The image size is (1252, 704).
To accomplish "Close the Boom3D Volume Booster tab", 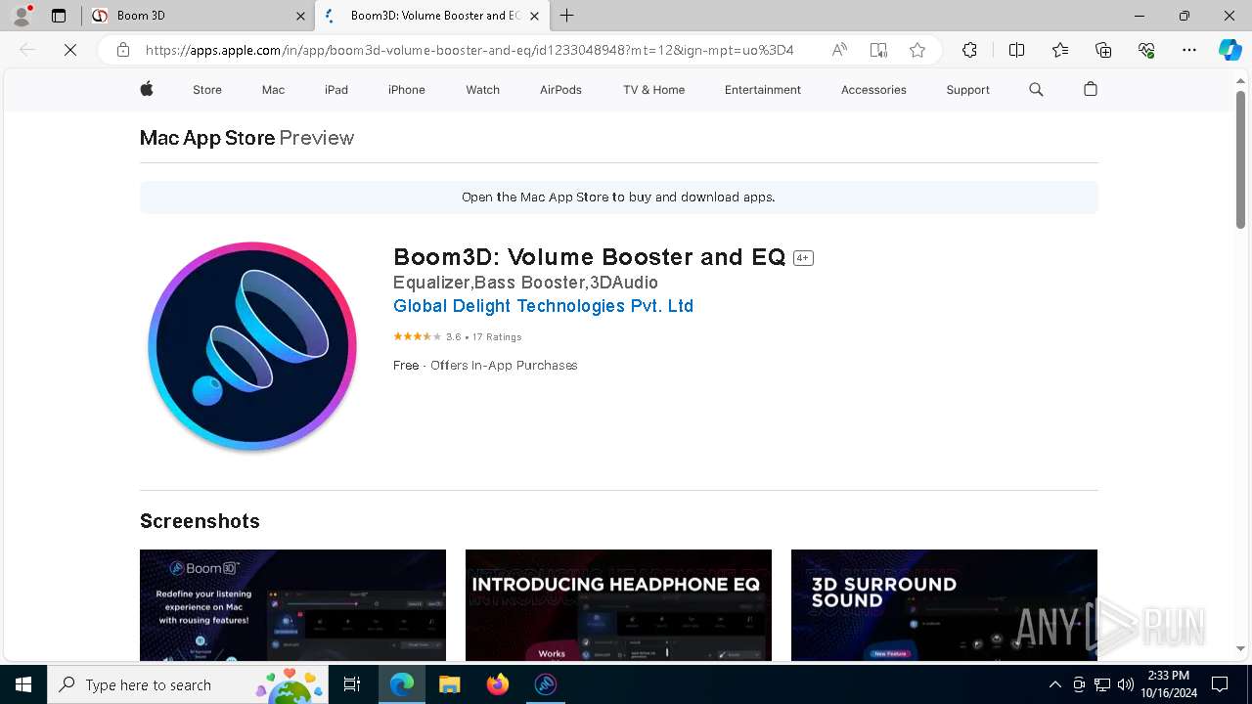I will (x=534, y=16).
